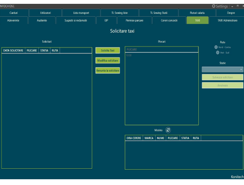Go to the EIP tab

click(x=106, y=20)
